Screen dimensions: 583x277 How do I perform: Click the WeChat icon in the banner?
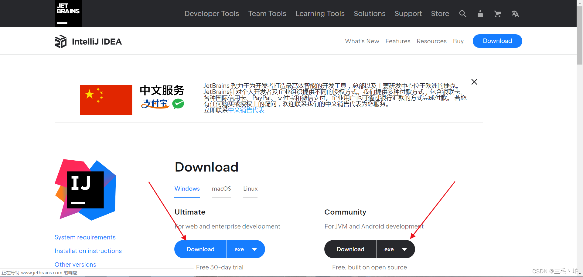click(x=179, y=104)
